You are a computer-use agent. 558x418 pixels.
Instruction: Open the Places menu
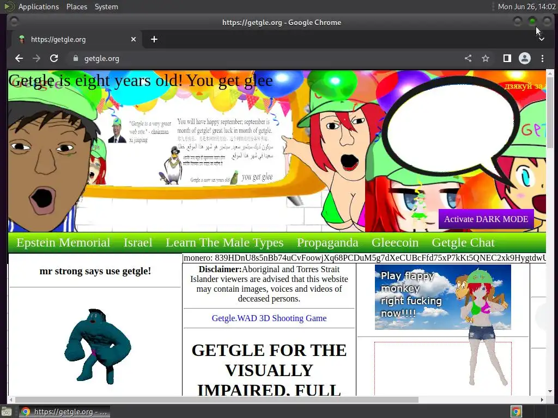click(76, 7)
